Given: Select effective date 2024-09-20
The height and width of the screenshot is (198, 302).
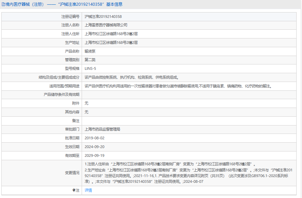Looking at the screenshot, I should [94, 147].
